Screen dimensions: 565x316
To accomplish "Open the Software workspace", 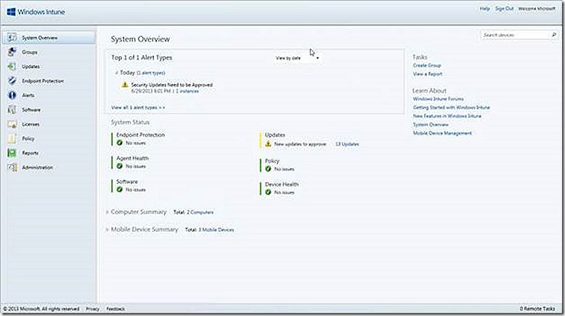I will pos(31,109).
